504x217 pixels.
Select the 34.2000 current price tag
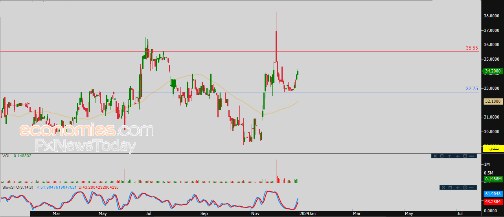click(493, 71)
